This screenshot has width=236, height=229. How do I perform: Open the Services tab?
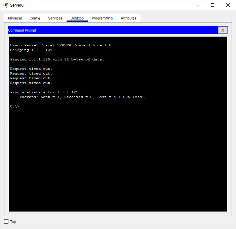(55, 18)
